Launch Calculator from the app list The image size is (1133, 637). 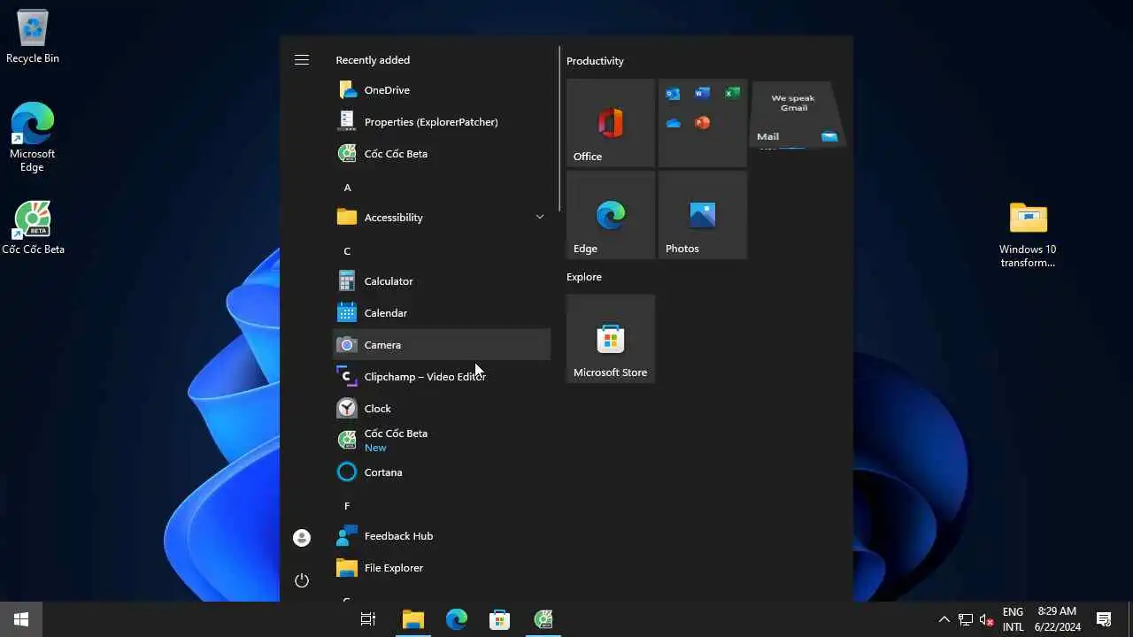(442, 281)
